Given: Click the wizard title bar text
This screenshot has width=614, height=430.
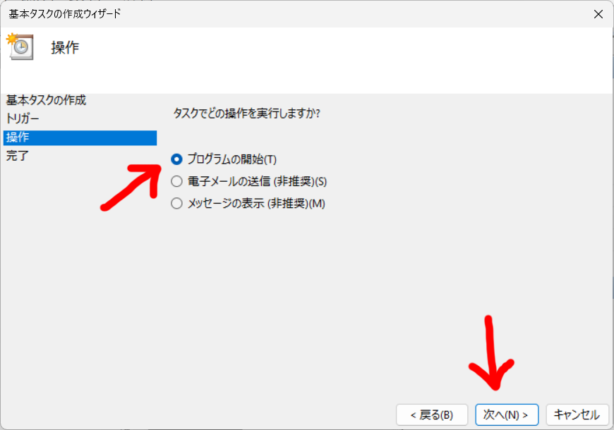Looking at the screenshot, I should tap(65, 14).
